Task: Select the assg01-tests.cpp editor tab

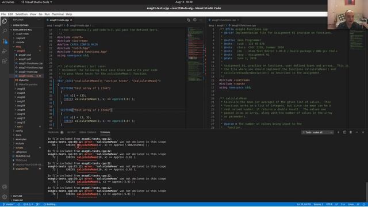Action: 60,20
